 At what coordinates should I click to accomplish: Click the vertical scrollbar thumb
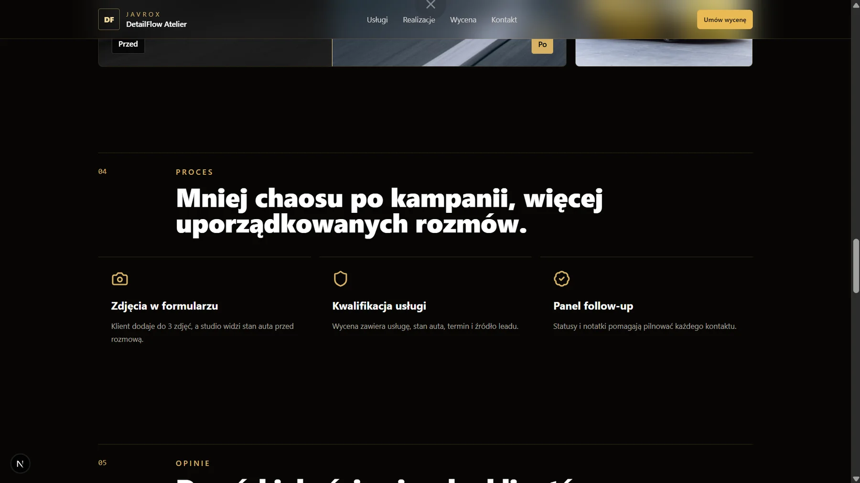click(856, 266)
